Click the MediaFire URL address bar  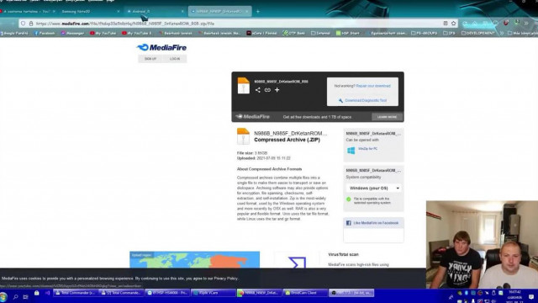237,24
